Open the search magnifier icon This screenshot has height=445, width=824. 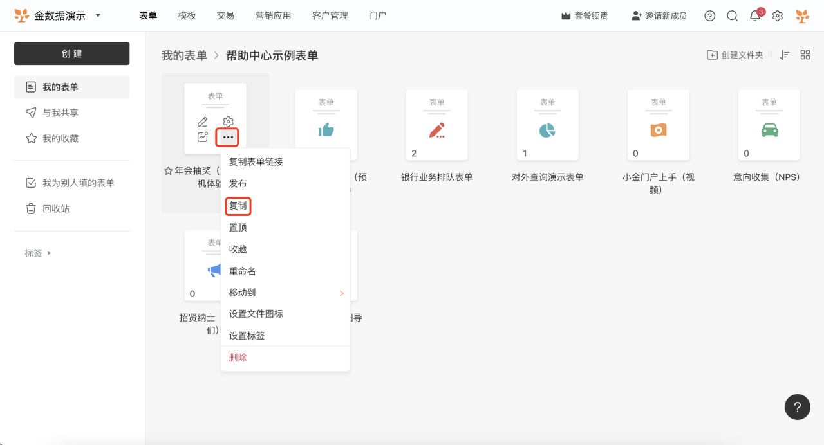733,15
